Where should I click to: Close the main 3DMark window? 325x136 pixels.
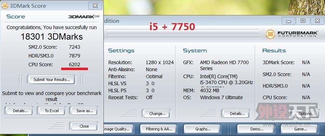pos(317,21)
